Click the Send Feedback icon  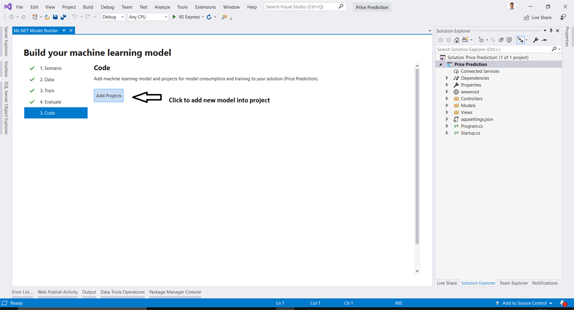click(563, 17)
